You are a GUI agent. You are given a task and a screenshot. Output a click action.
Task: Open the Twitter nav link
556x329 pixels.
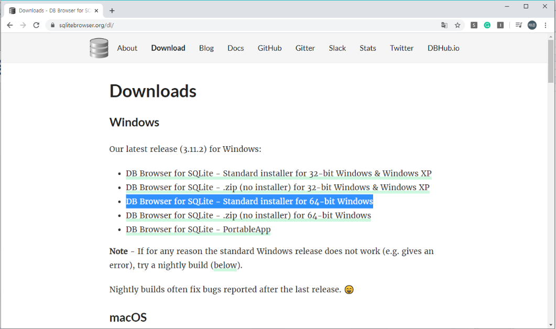pyautogui.click(x=402, y=48)
